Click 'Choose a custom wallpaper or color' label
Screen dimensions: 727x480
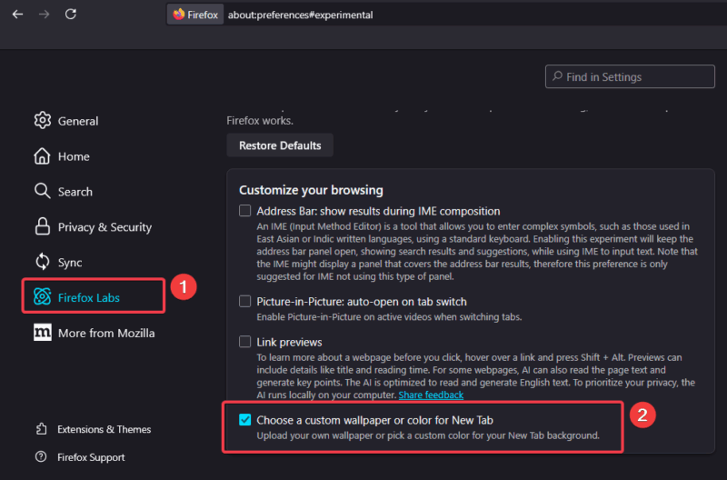(x=374, y=420)
